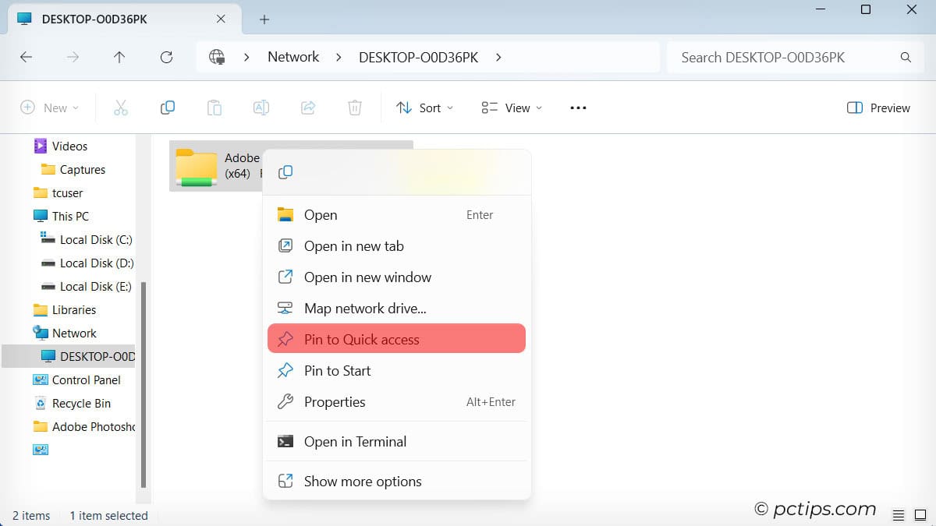Screen dimensions: 936x526
Task: Click the Copy icon atop the context menu
Action: (285, 172)
